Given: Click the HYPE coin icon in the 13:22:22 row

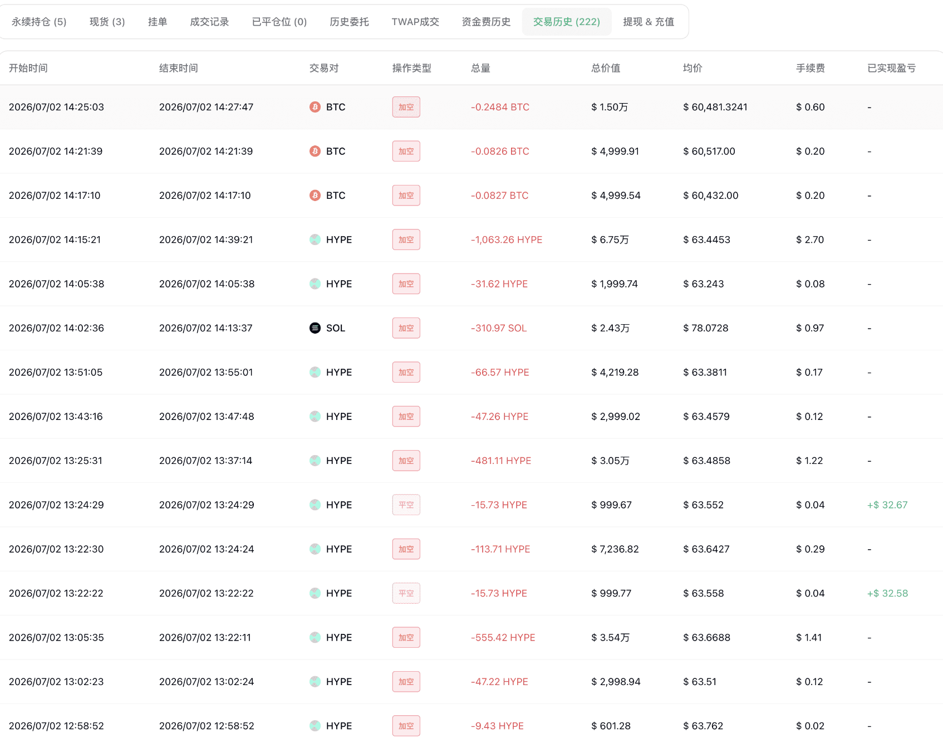Looking at the screenshot, I should pyautogui.click(x=315, y=593).
